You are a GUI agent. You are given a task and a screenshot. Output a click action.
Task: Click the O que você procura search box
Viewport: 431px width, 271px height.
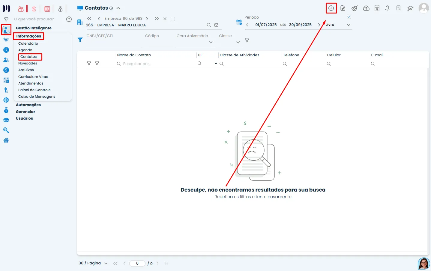click(34, 19)
